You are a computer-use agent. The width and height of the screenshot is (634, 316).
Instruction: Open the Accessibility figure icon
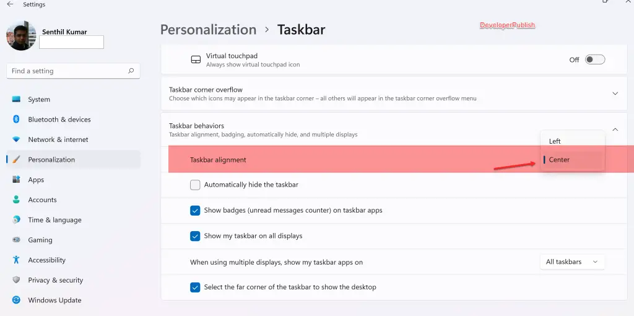pos(16,260)
